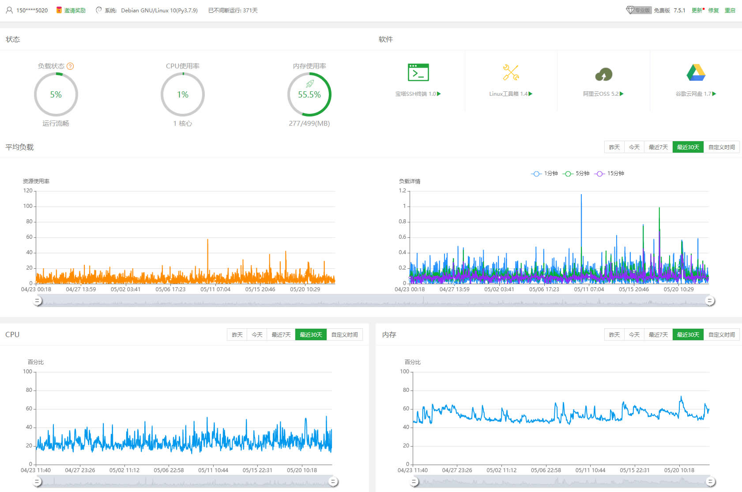
Task: Expand the 阿里云OSS 5.2 arrow
Action: point(621,94)
